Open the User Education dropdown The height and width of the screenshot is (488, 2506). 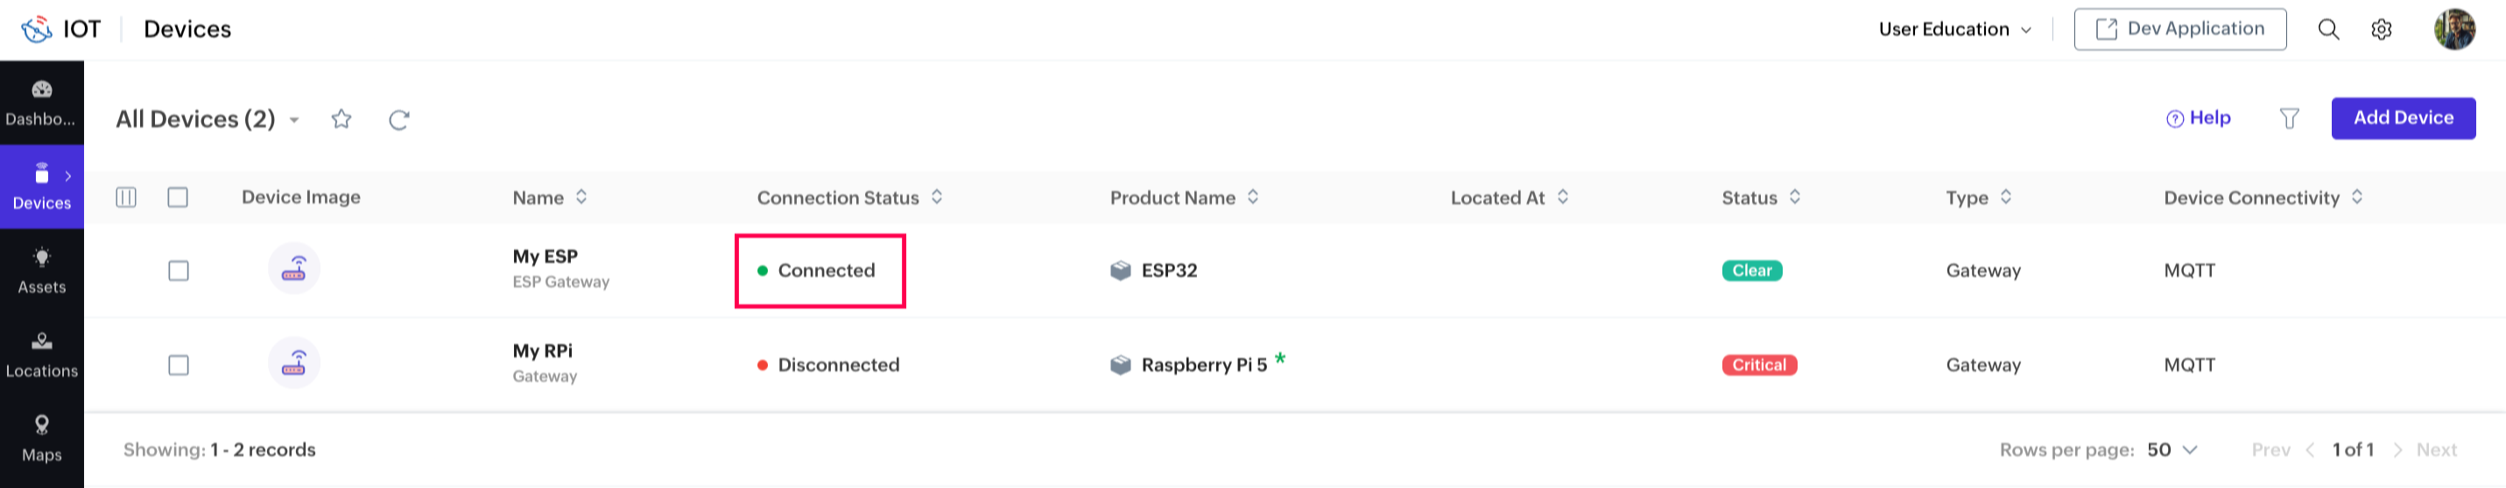pyautogui.click(x=1953, y=29)
